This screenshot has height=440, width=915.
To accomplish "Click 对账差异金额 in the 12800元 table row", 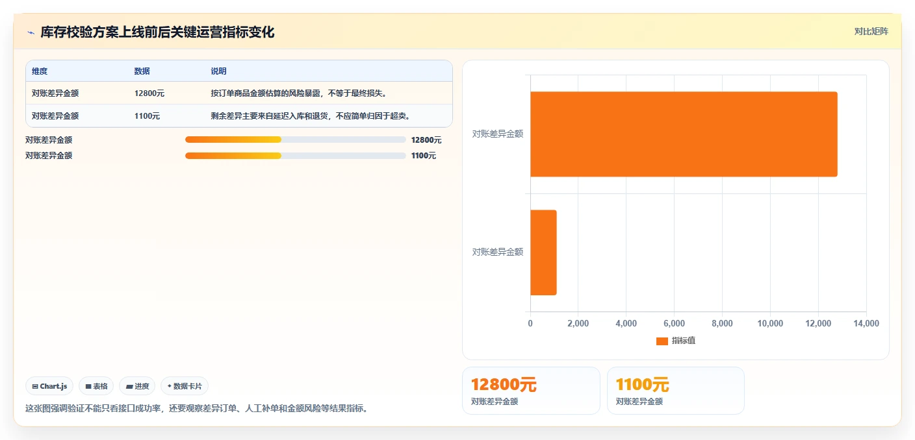I will click(55, 93).
